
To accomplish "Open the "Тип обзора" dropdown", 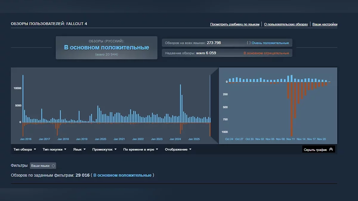I will (x=24, y=149).
